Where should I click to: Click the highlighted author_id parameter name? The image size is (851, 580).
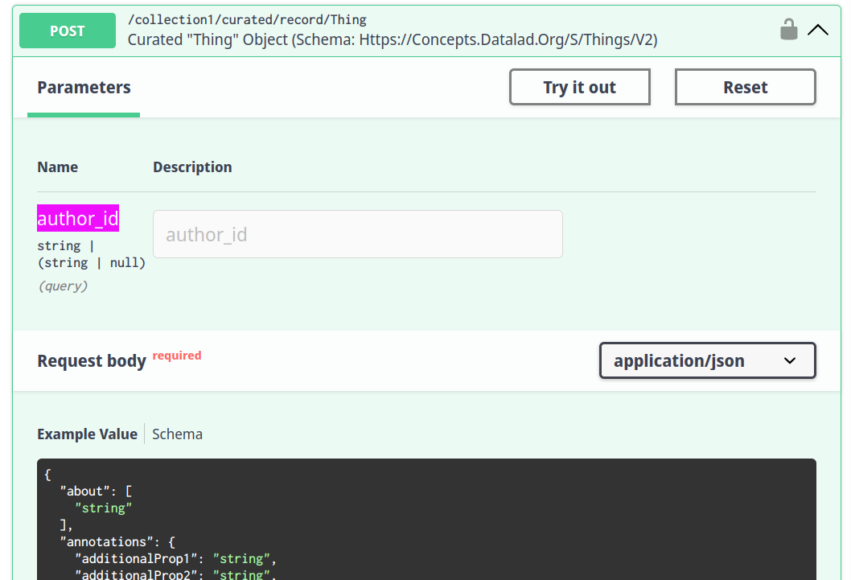click(77, 218)
